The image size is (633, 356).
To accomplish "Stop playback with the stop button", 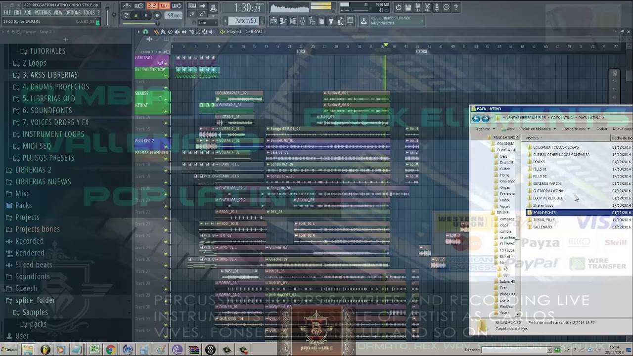I will (146, 15).
